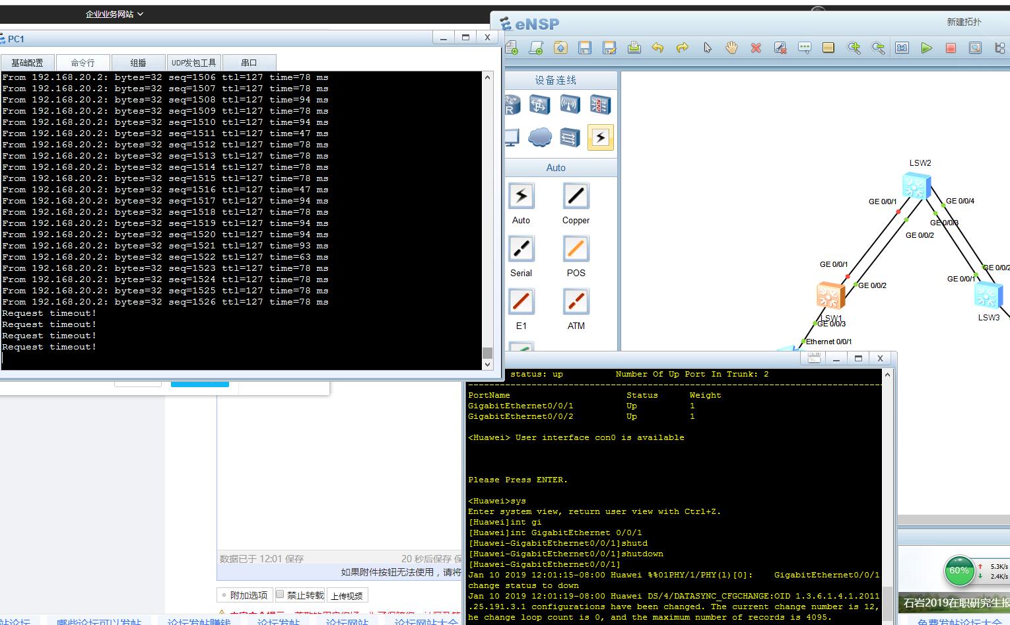Viewport: 1010px width, 625px height.
Task: Click the PC1 terminal scroll-up arrow
Action: click(488, 77)
